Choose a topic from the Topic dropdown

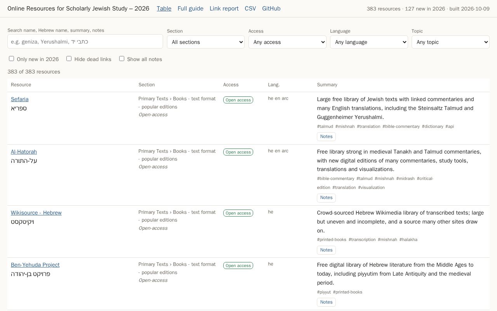450,42
